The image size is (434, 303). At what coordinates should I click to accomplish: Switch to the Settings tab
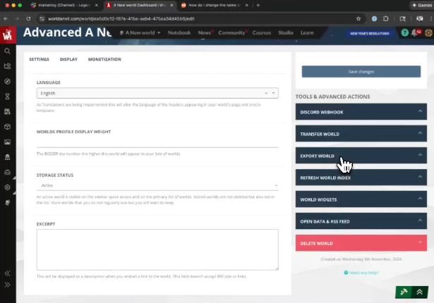[x=39, y=59]
